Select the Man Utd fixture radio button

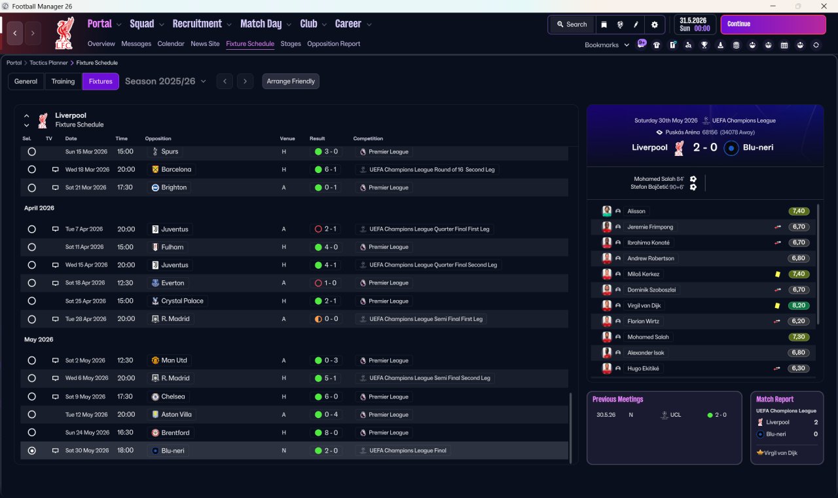pos(31,360)
